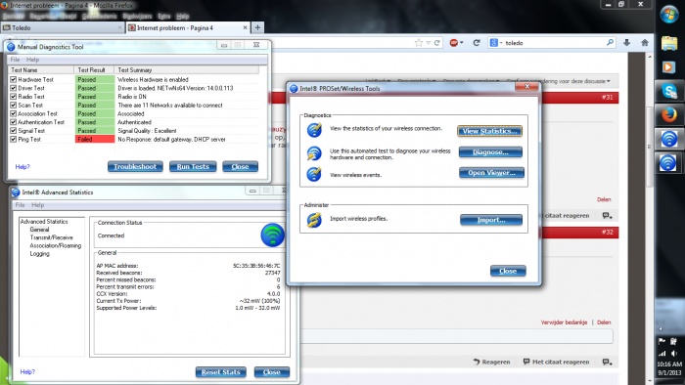Open Action Center flag tray icon

click(662, 341)
